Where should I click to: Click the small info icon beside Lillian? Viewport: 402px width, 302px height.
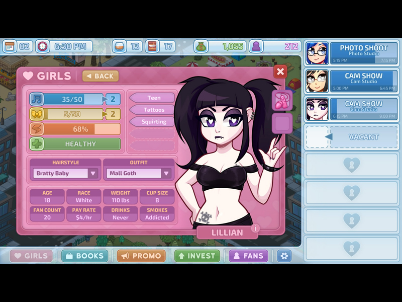pos(255,229)
